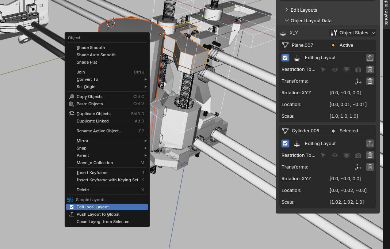Click Cylinder.009 selectable arrow restriction icon
Image resolution: width=390 pixels, height=249 pixels.
[323, 155]
